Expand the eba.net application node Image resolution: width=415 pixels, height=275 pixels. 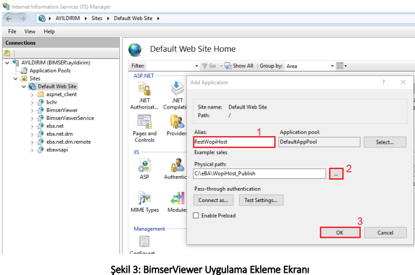(x=32, y=126)
